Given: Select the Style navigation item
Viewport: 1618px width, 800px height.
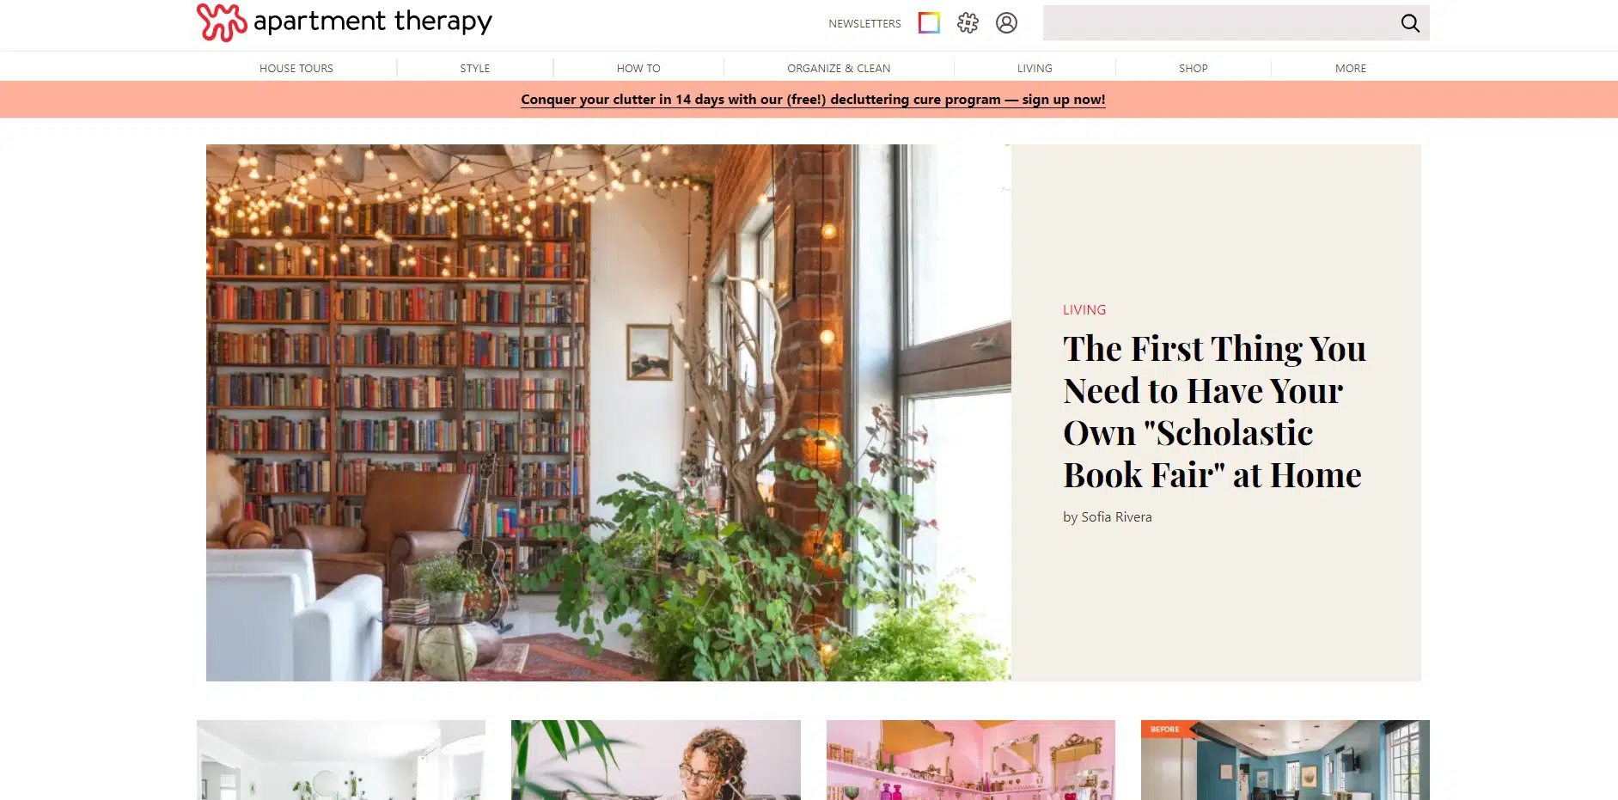Looking at the screenshot, I should (x=475, y=68).
